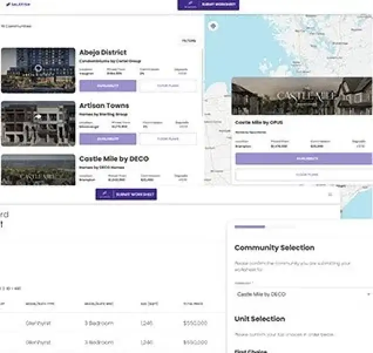373x353 pixels.
Task: Click the top Submit Worksheet button
Action: [x=208, y=5]
